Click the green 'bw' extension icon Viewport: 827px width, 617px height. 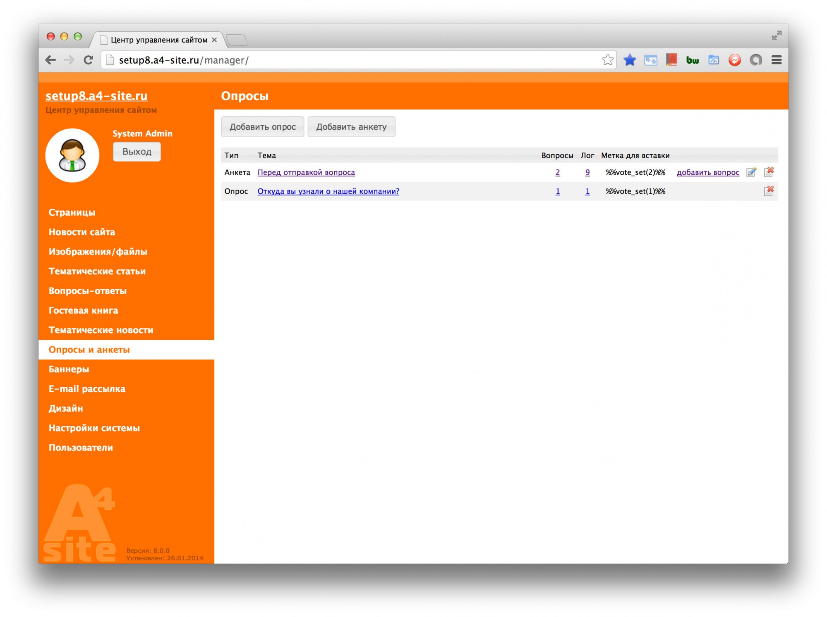point(692,60)
